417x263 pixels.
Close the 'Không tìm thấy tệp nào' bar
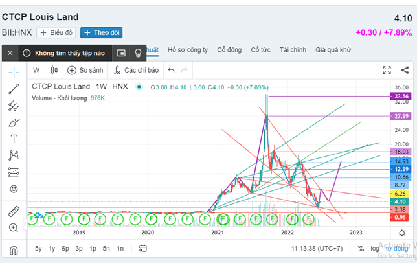(x=10, y=53)
